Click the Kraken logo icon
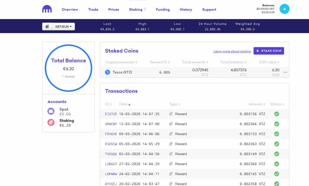 (x=47, y=9)
